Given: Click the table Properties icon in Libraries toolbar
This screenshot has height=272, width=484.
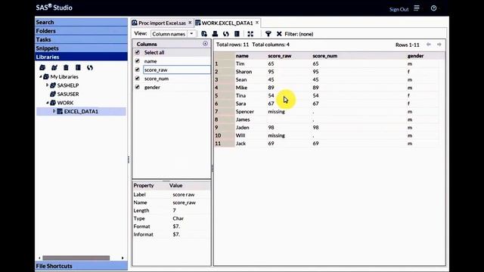Looking at the screenshot, I should (x=78, y=67).
